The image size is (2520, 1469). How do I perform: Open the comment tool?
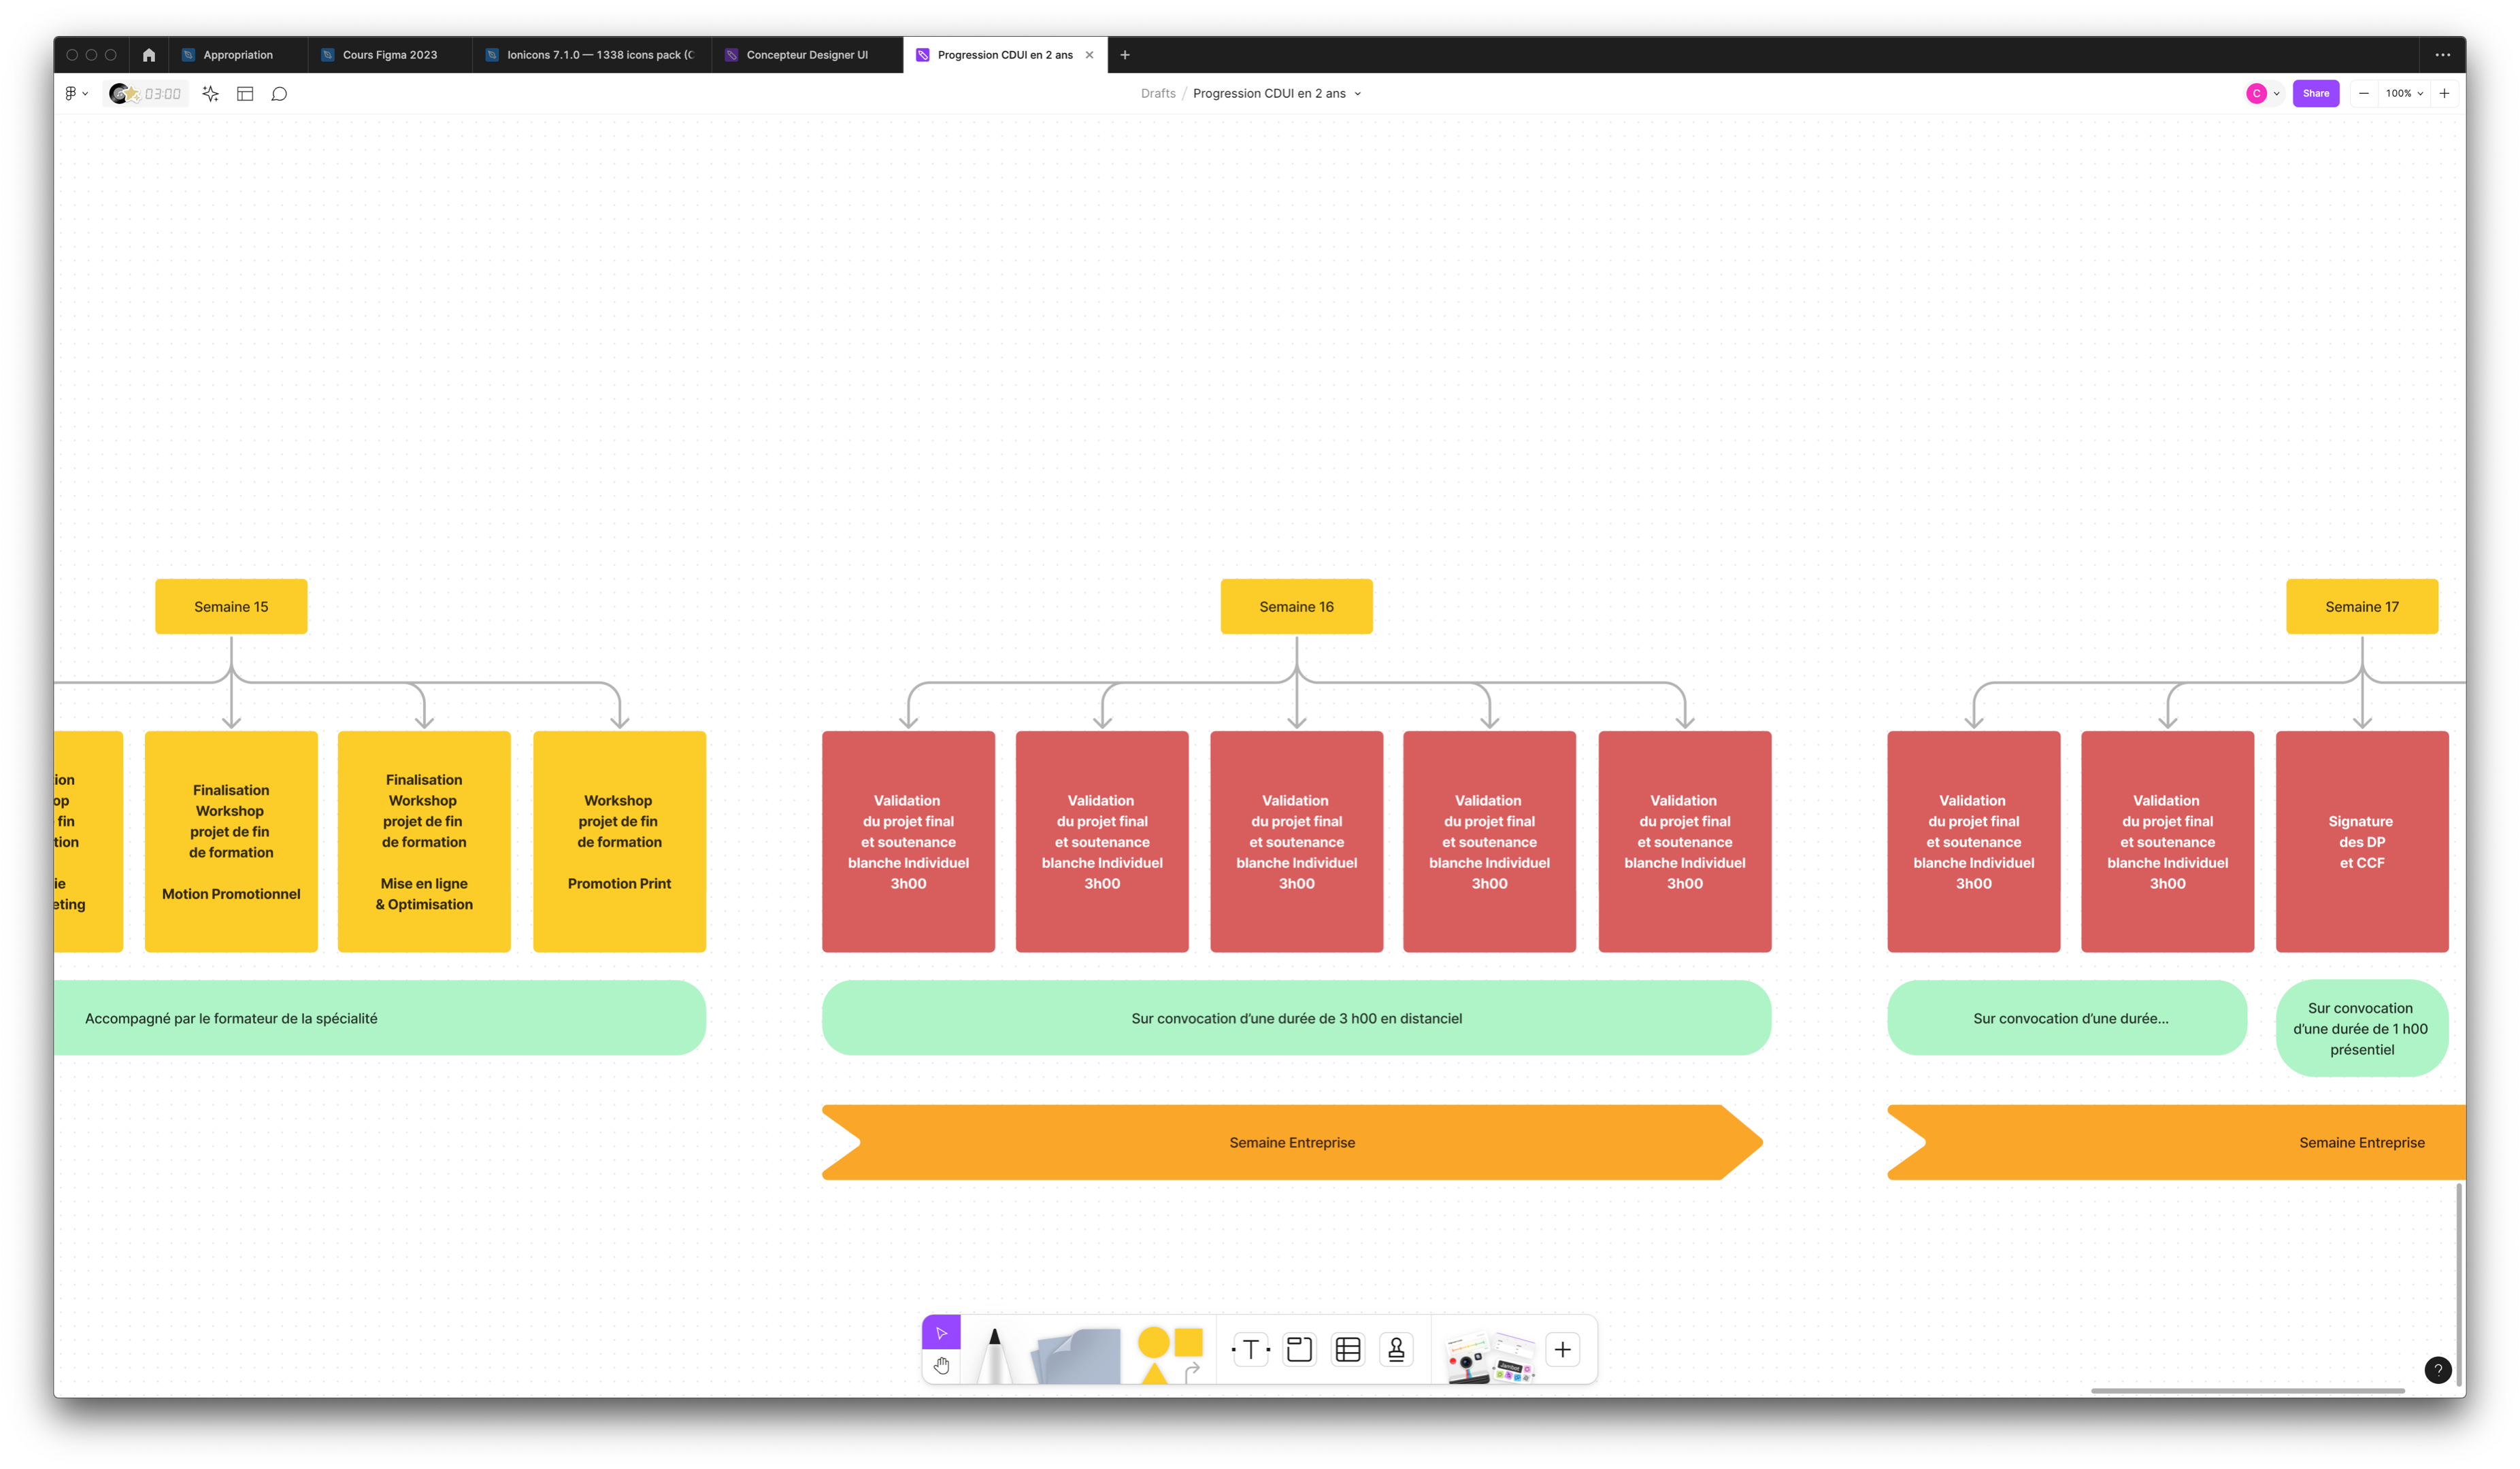click(280, 94)
